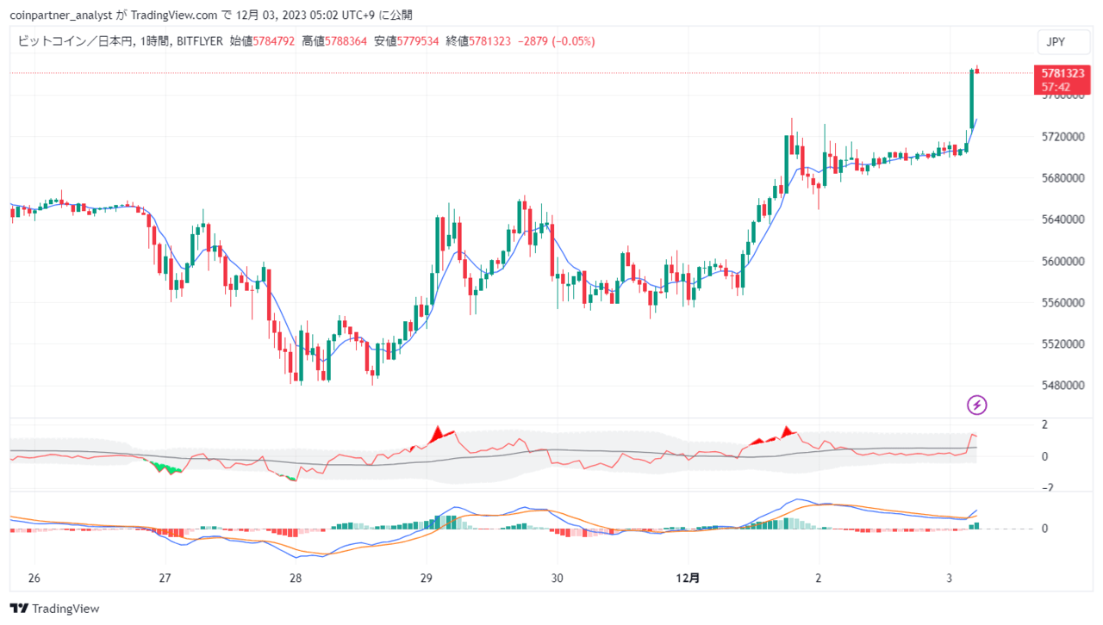Screen dimensions: 1103x625
Task: Click the purple lightning bolt icon
Action: 977,405
